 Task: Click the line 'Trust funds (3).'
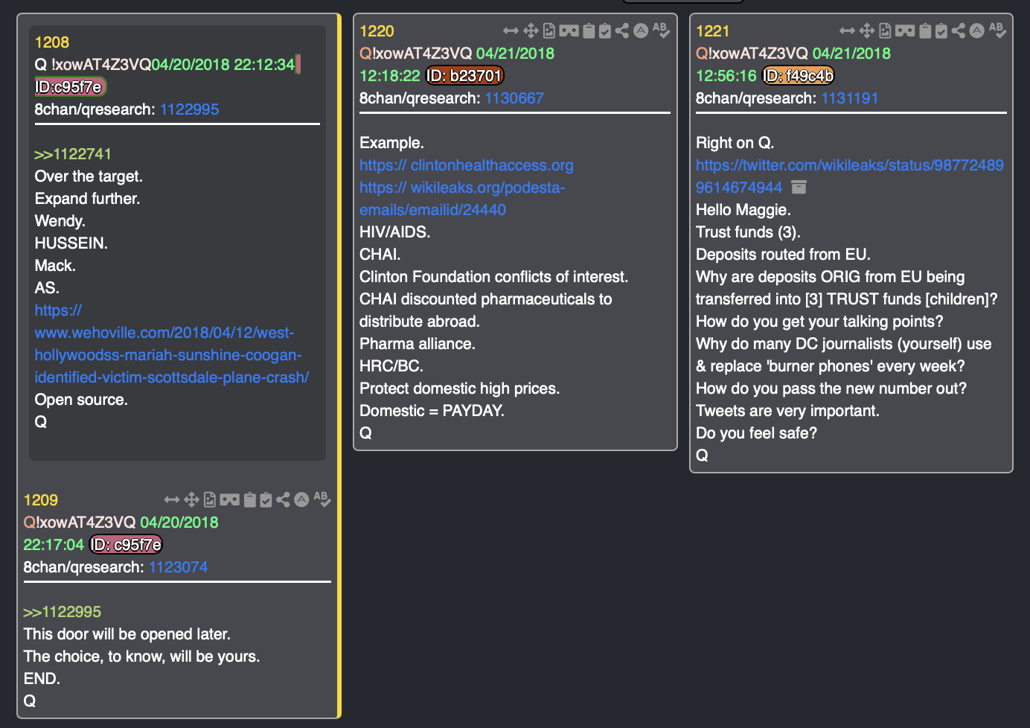tap(748, 232)
